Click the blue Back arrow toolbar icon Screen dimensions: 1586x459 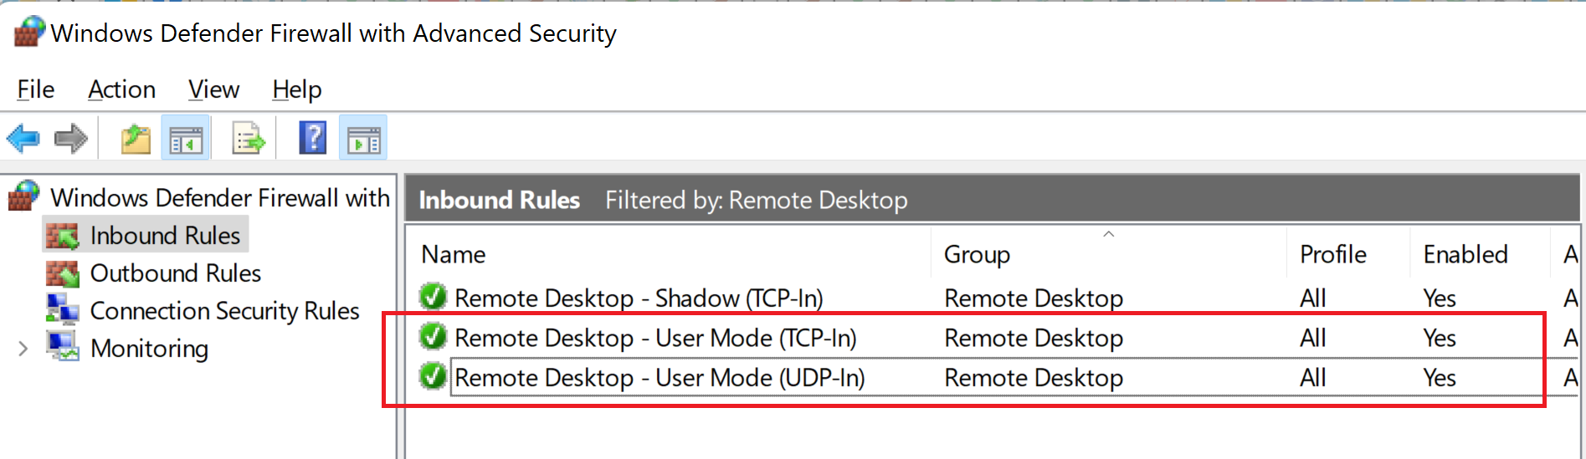[x=23, y=138]
